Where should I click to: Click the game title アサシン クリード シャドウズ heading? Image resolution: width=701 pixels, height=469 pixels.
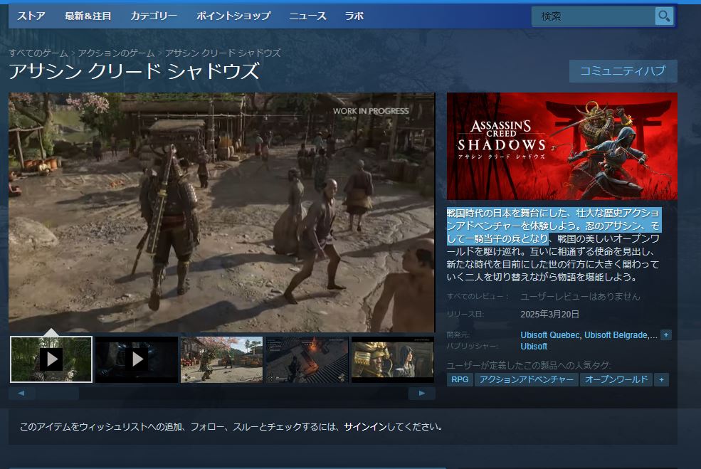click(134, 71)
